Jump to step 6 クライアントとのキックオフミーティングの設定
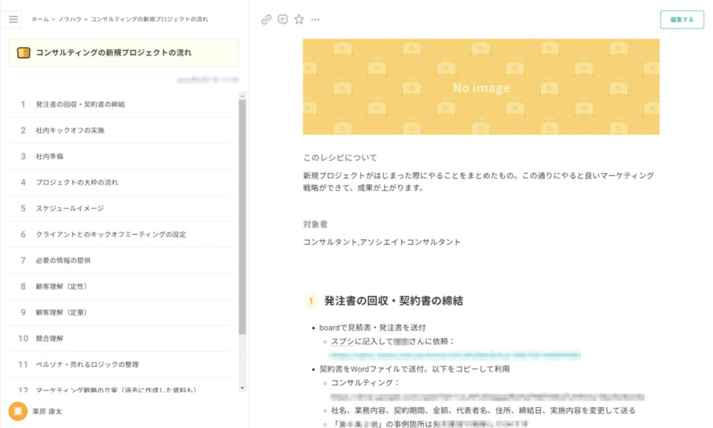The height and width of the screenshot is (428, 713). point(120,234)
